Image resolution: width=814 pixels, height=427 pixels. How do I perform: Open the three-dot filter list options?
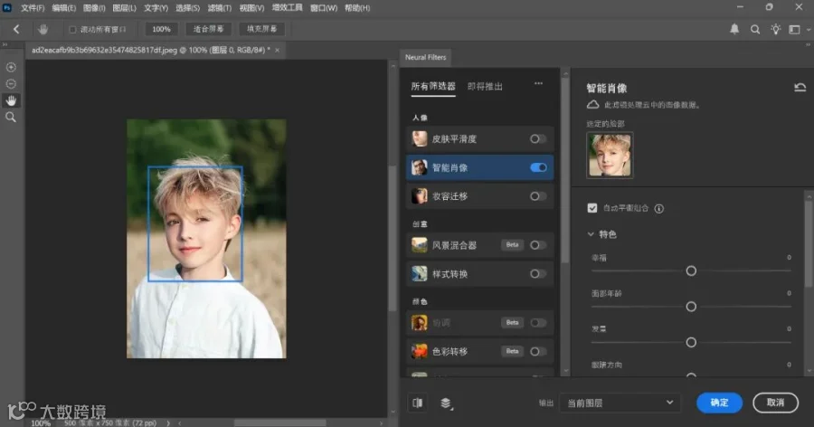(538, 83)
